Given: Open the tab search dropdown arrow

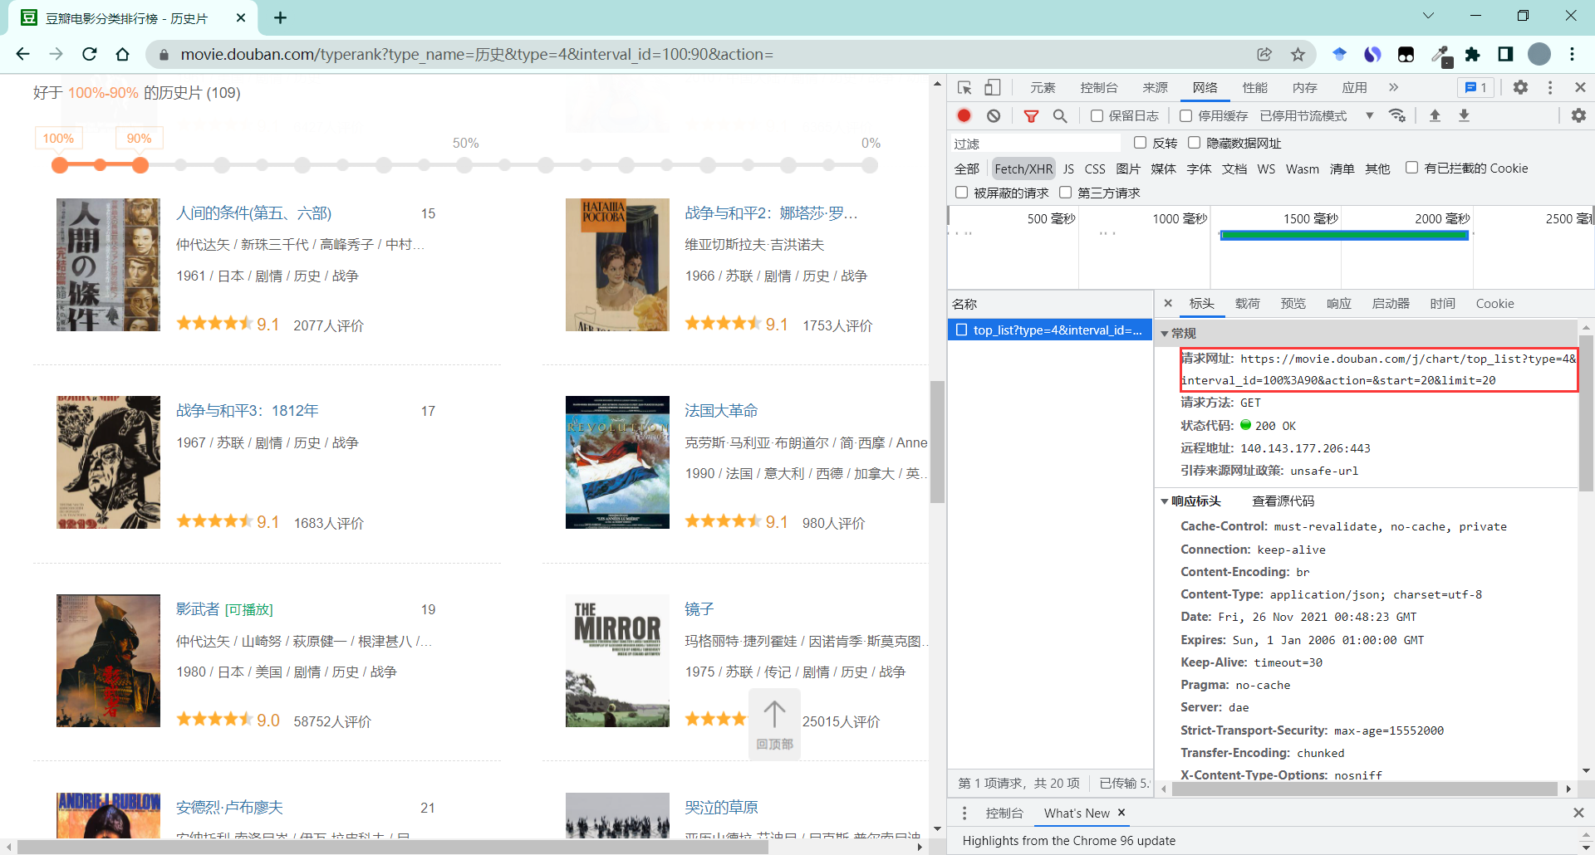Looking at the screenshot, I should click(1428, 16).
